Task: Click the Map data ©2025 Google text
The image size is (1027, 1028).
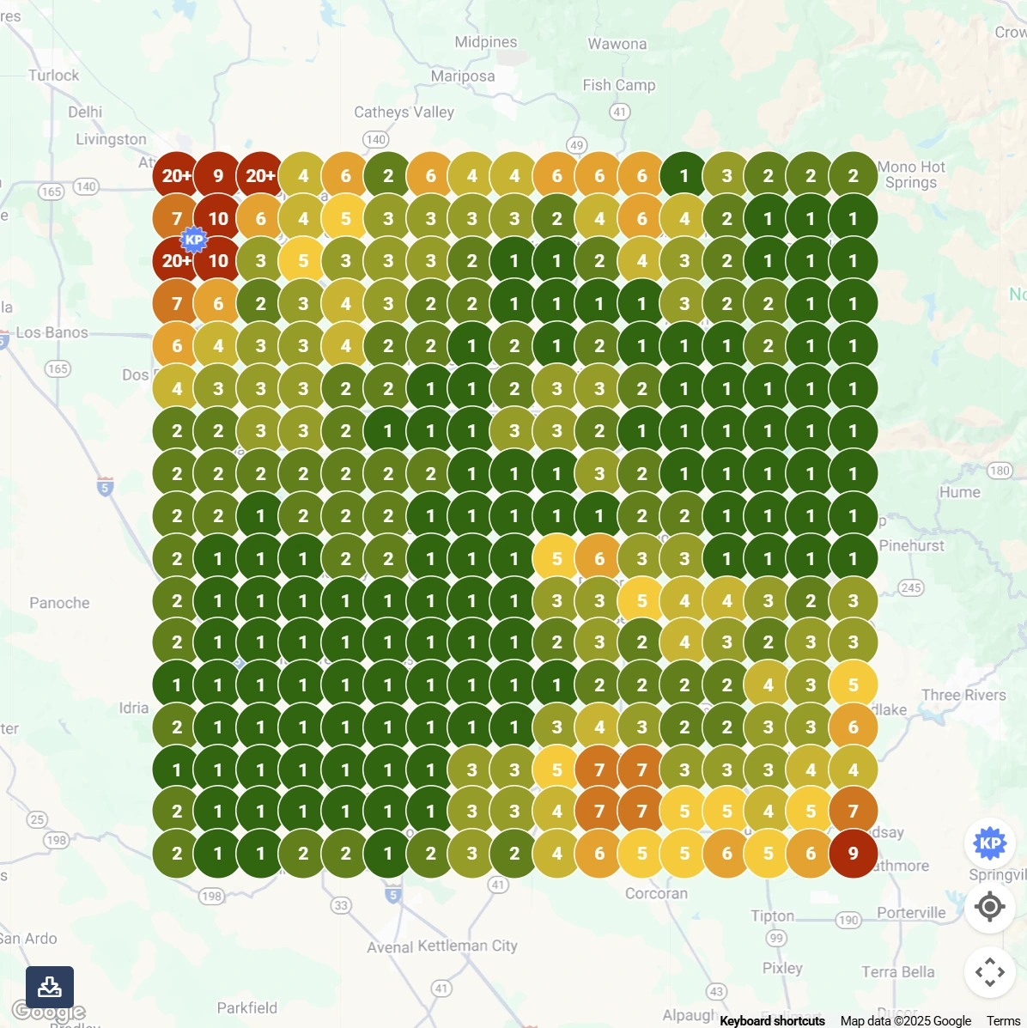Action: (x=905, y=1021)
